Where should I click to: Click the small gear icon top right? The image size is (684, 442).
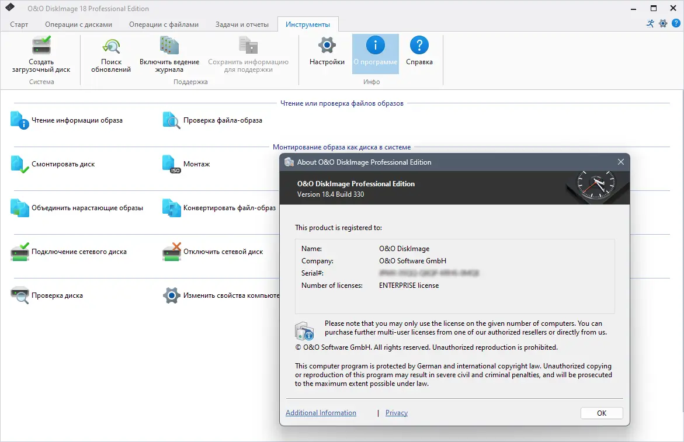point(663,23)
